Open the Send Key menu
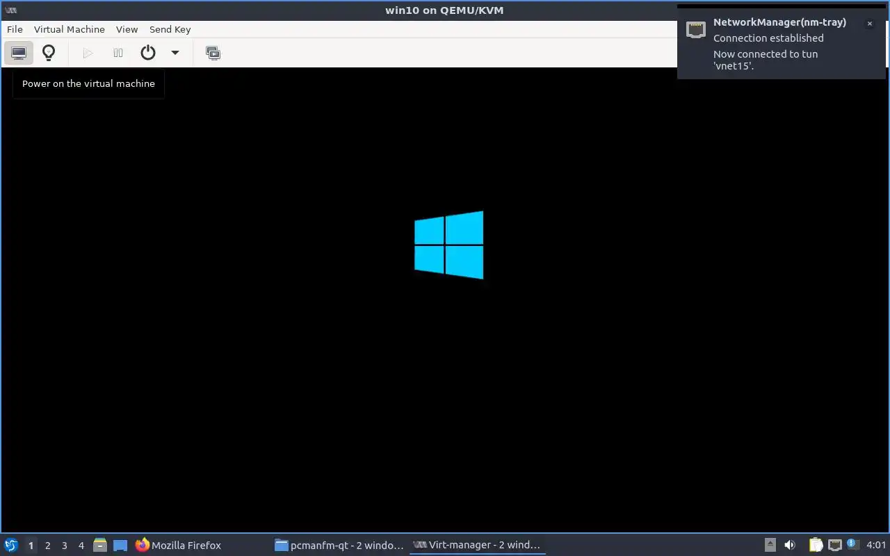The height and width of the screenshot is (556, 890). (x=170, y=29)
